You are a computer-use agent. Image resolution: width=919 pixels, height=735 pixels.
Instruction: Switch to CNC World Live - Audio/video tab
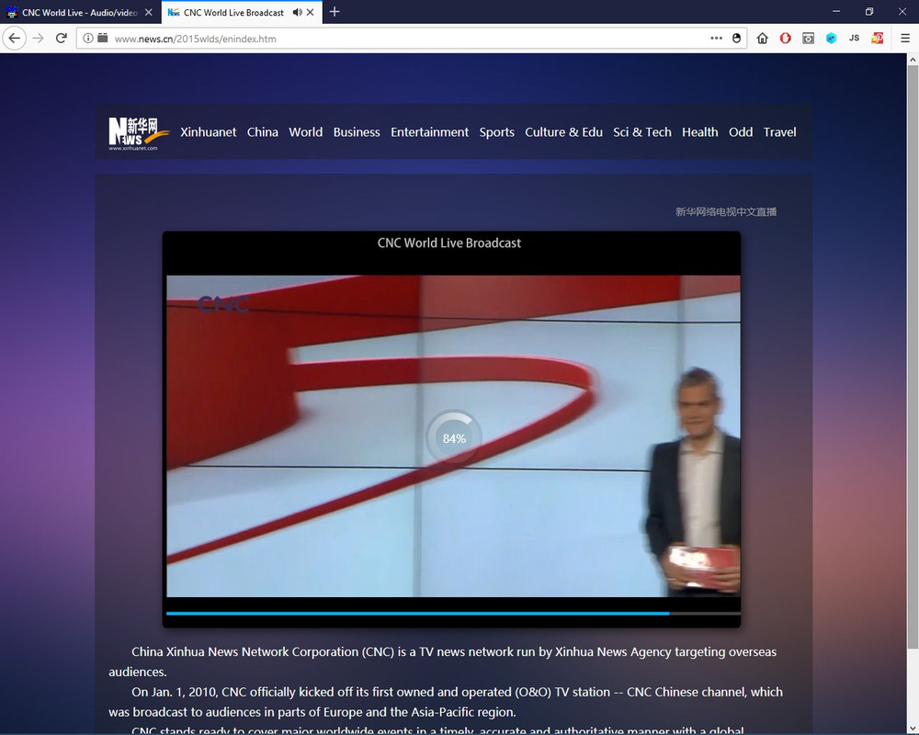click(80, 12)
